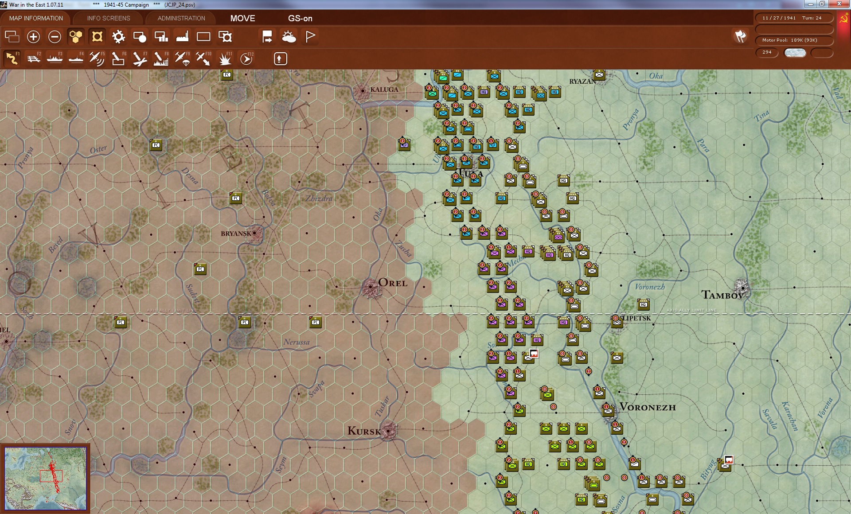The image size is (851, 514).
Task: Show the weather overlay (sun-cloud icon)
Action: click(289, 36)
